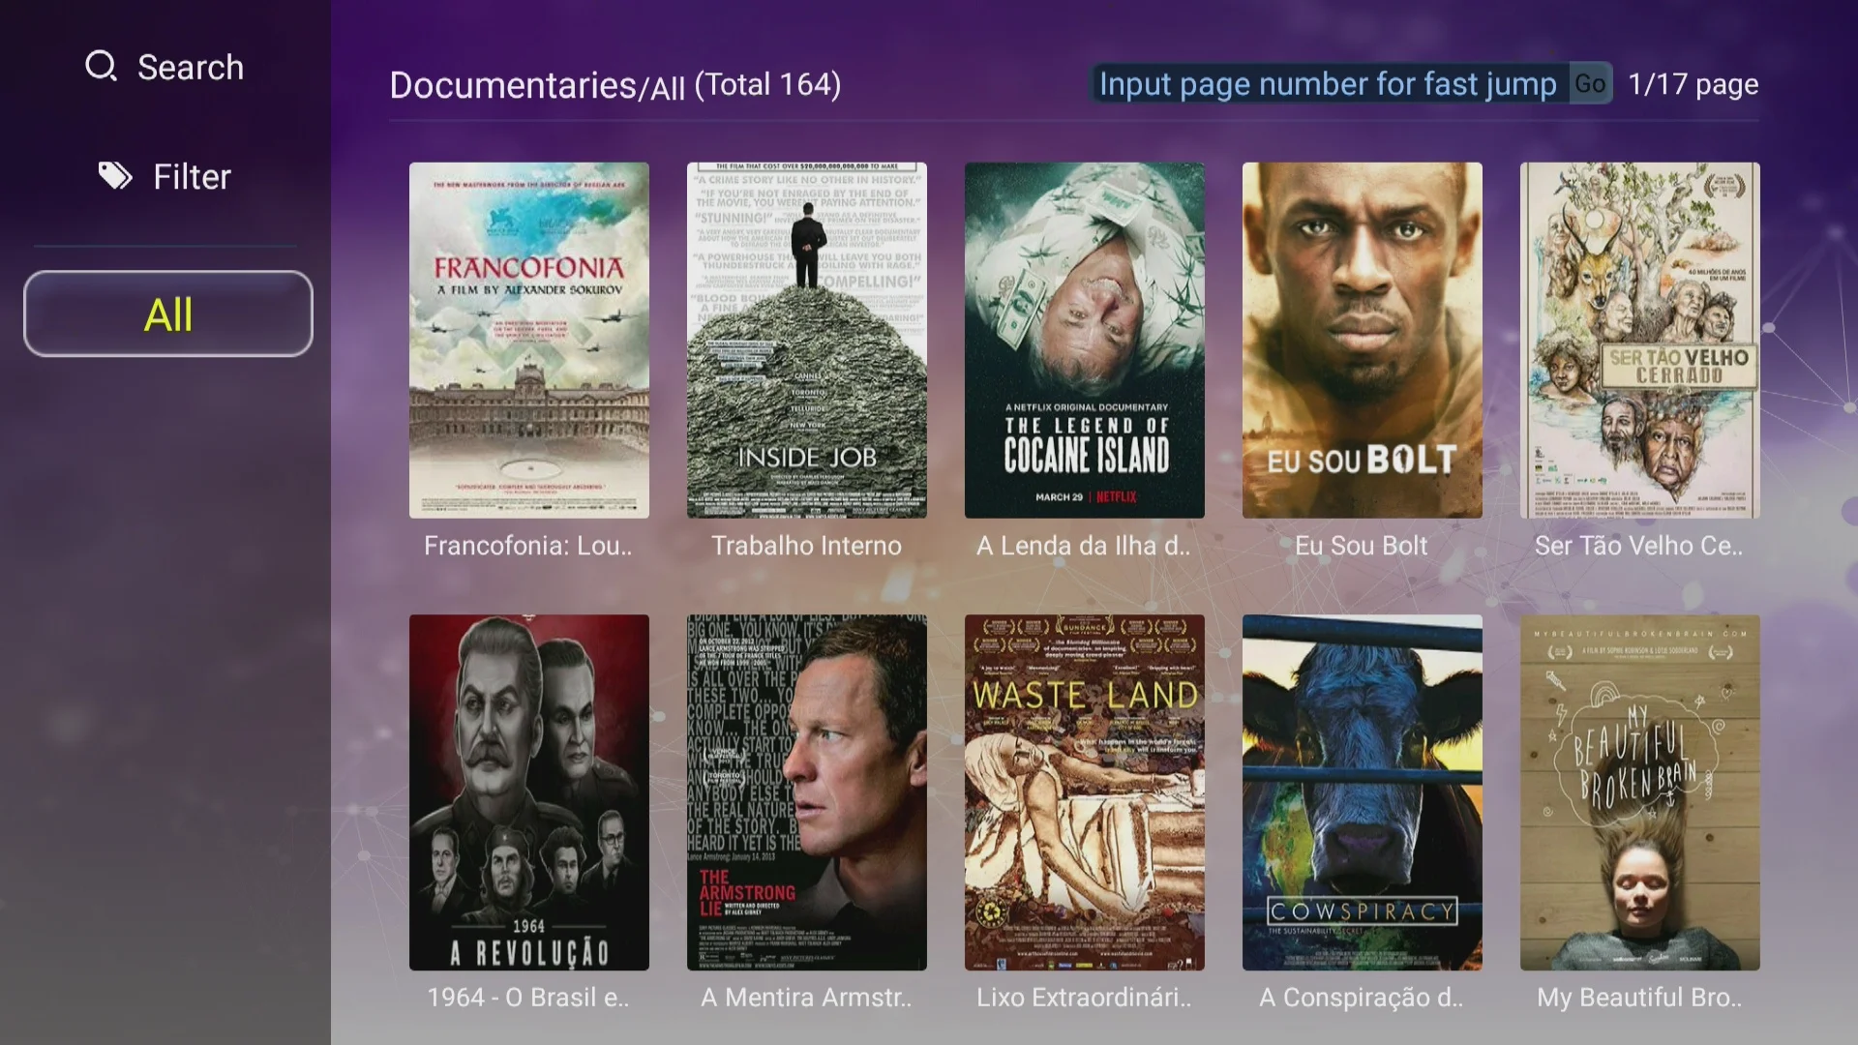Open the Eu Sou Bolt poster

point(1363,340)
